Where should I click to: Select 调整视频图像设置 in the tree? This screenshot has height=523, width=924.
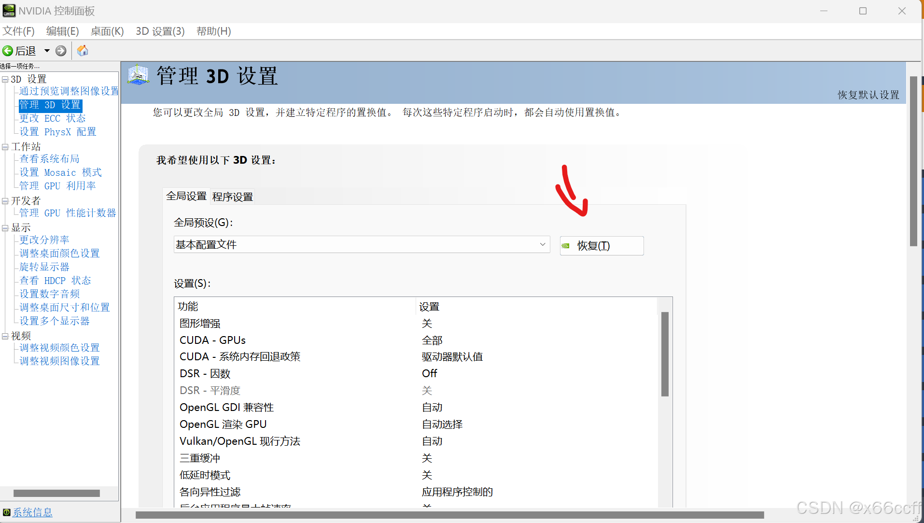tap(60, 361)
